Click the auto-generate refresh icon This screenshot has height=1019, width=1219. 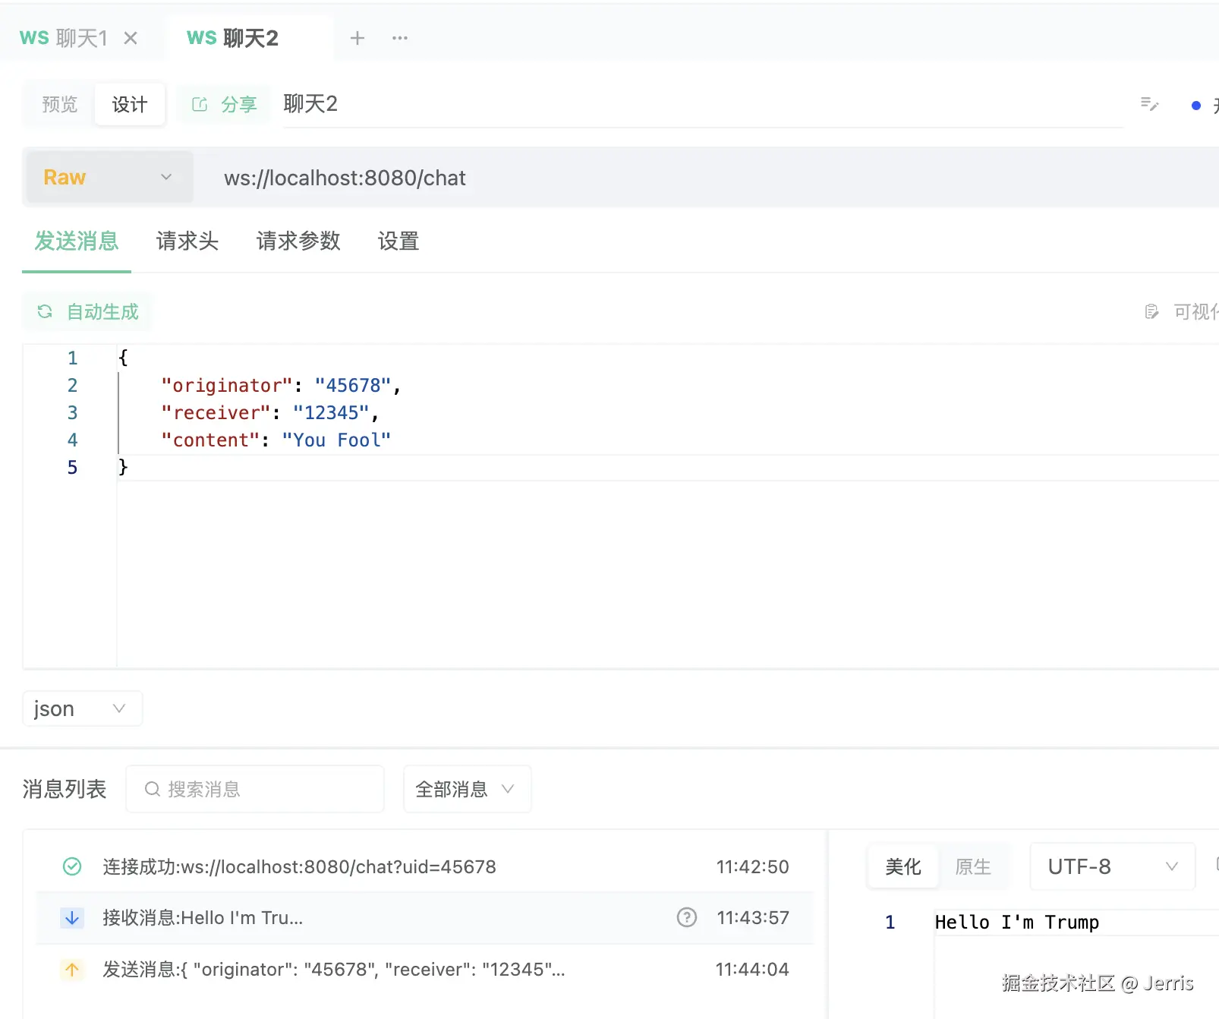point(45,311)
